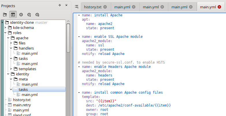
Task: Click the kde-schema folder icon
Action: (10, 27)
